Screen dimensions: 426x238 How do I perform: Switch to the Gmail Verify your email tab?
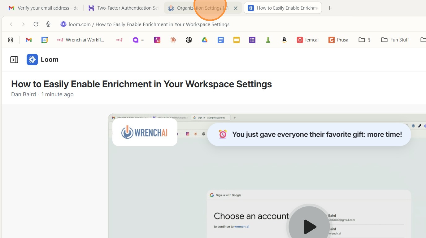click(x=43, y=8)
